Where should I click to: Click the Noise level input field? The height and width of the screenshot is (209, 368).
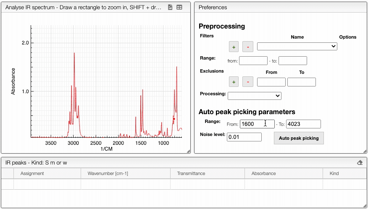(x=244, y=137)
